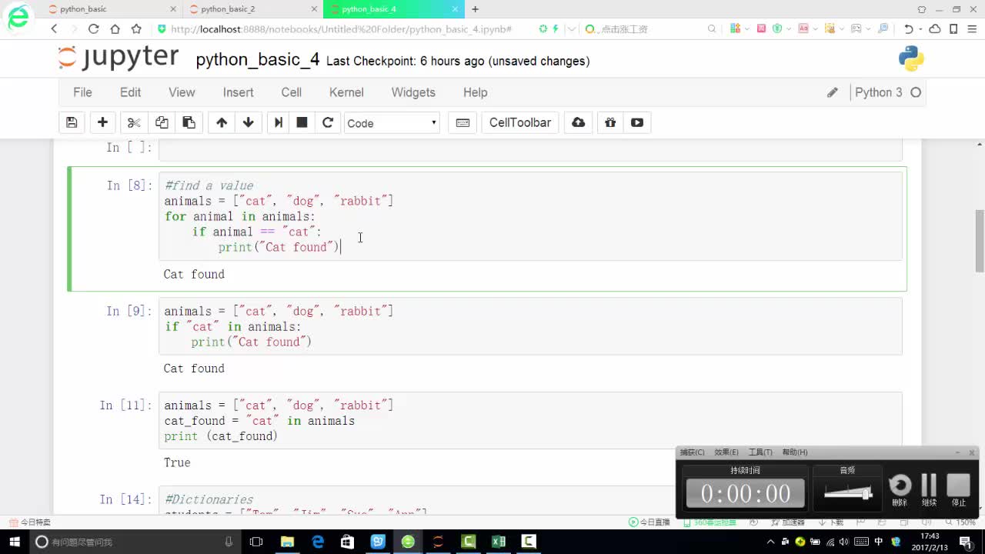
Task: Move the selected cell up
Action: (x=222, y=122)
